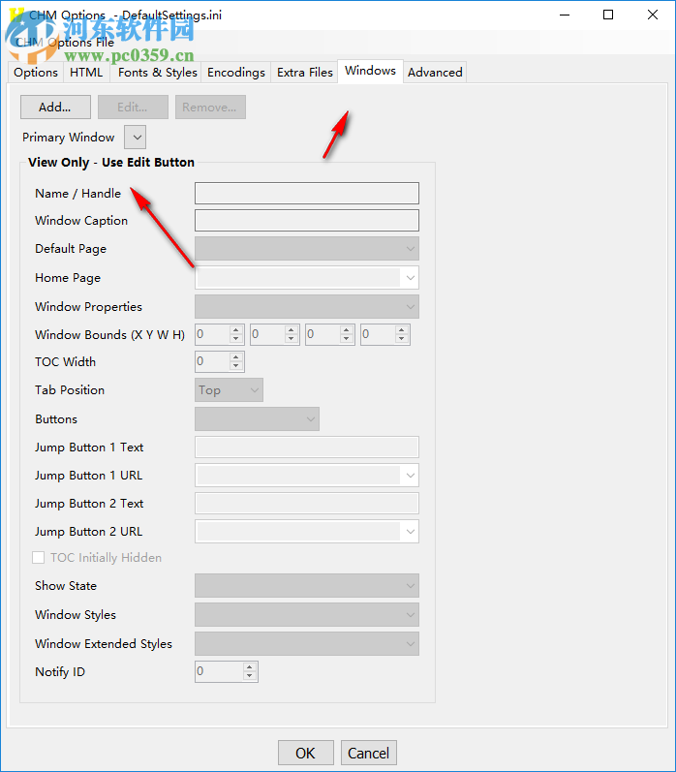Image resolution: width=676 pixels, height=772 pixels.
Task: Increase the Window Bounds W value
Action: 347,330
